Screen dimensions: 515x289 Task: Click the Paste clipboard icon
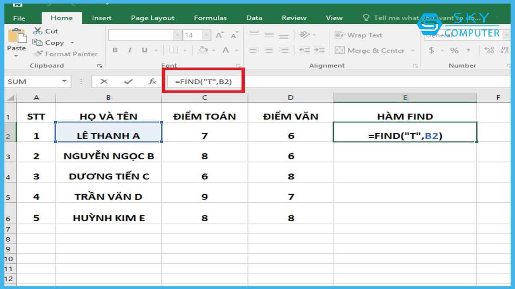tap(16, 37)
